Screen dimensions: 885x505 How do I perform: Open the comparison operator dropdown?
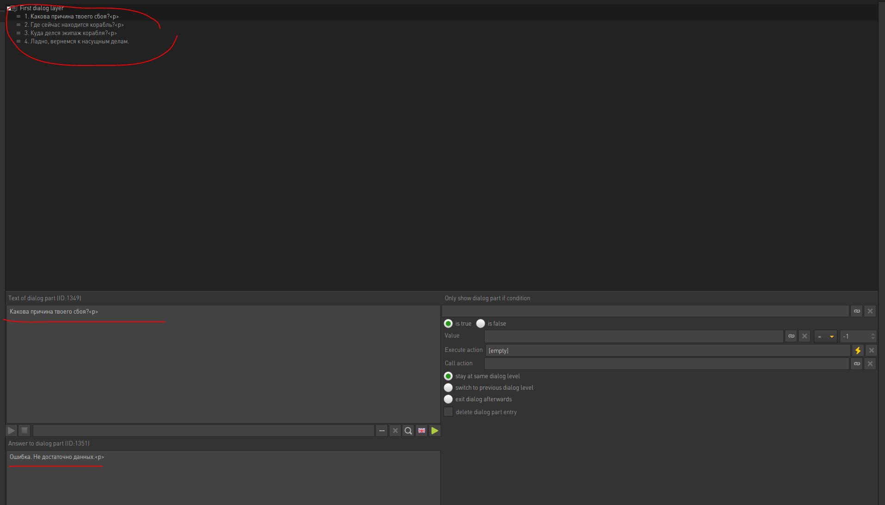[x=825, y=337]
